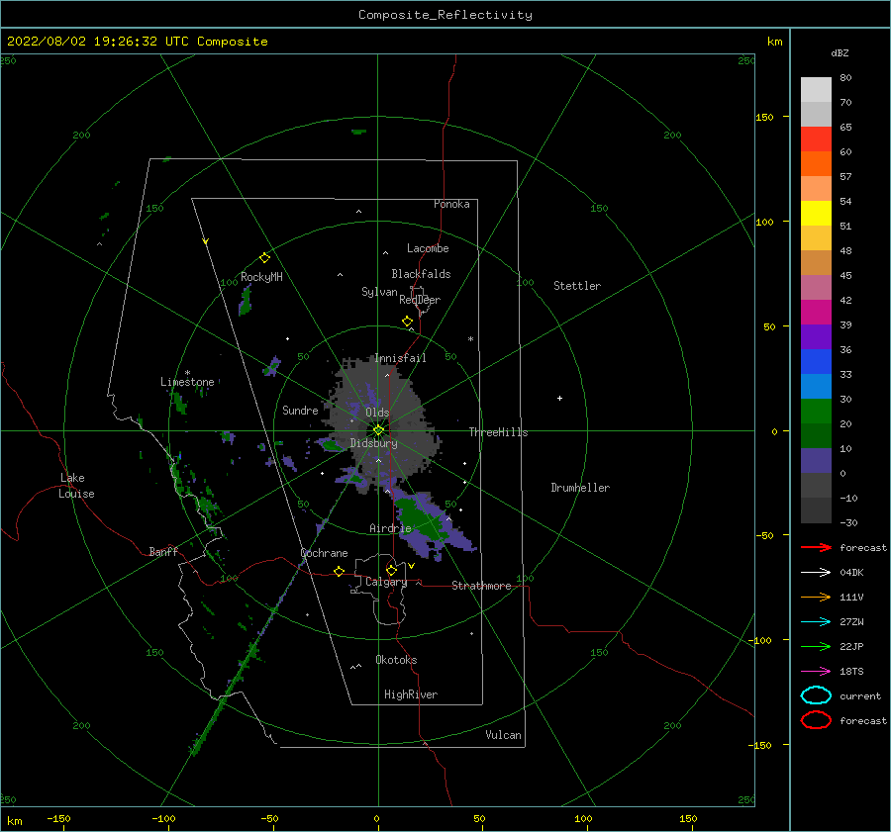Click the Limestone label
The image size is (891, 832).
tap(187, 382)
